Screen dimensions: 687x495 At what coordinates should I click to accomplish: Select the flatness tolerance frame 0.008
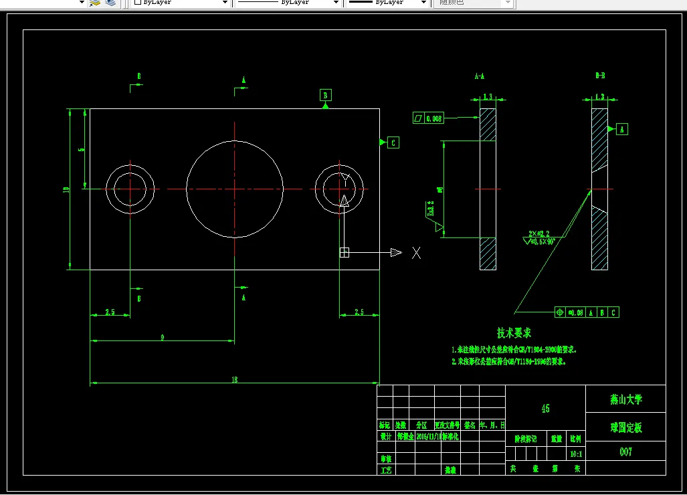428,118
